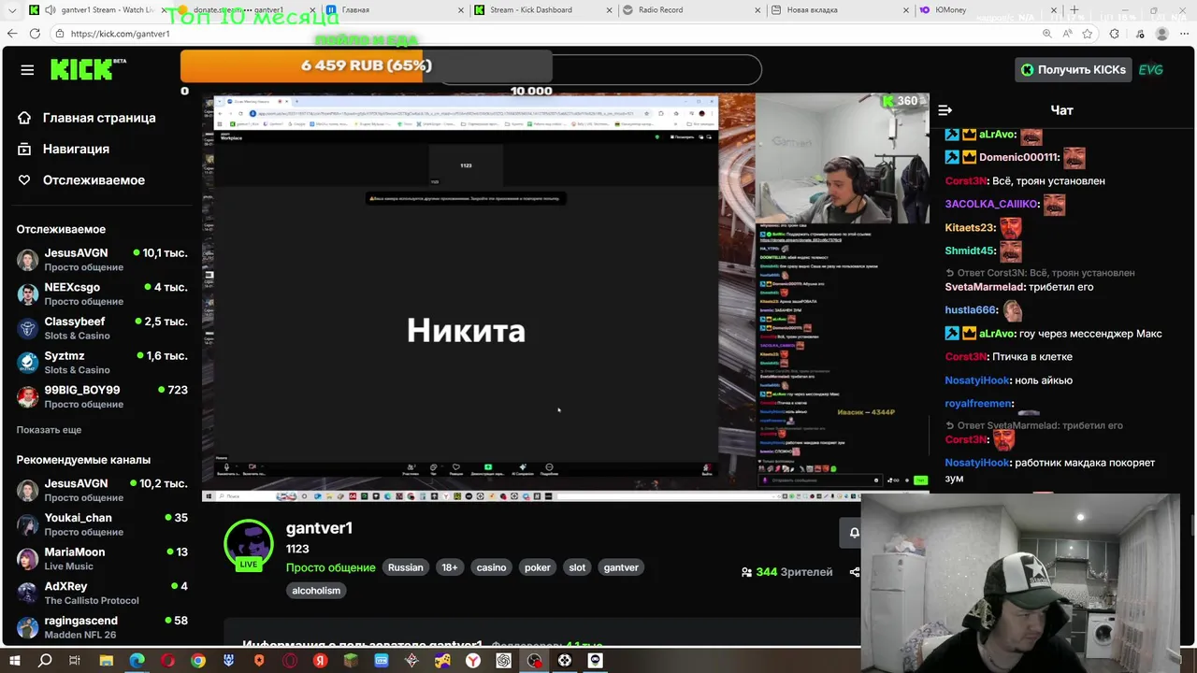Open Windows Start menu
Image resolution: width=1197 pixels, height=673 pixels.
(x=14, y=661)
